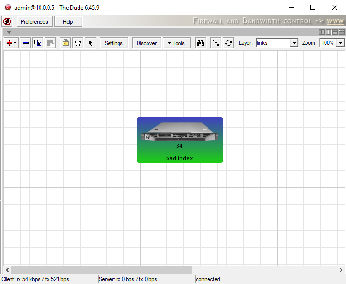Click the connected status text
Screen dimensions: 346x284
pos(208,279)
